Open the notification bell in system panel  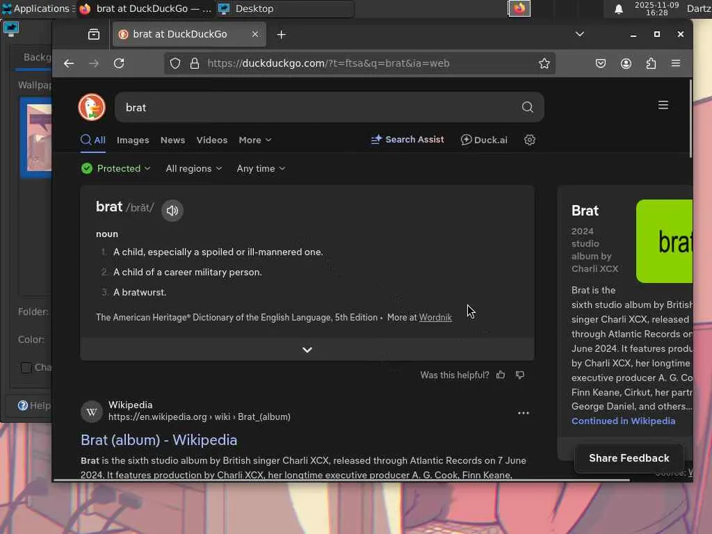click(x=618, y=9)
